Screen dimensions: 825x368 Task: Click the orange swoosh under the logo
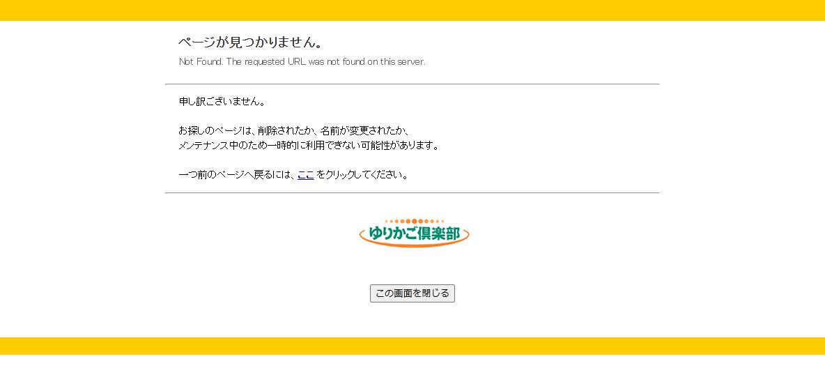(x=414, y=245)
